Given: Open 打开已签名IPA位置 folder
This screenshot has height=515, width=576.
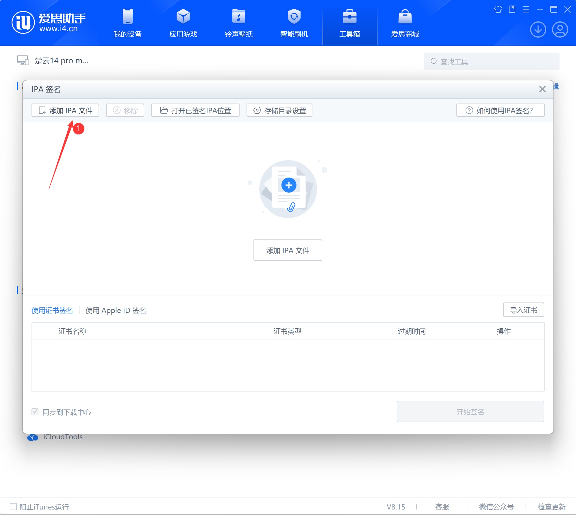Looking at the screenshot, I should 195,110.
